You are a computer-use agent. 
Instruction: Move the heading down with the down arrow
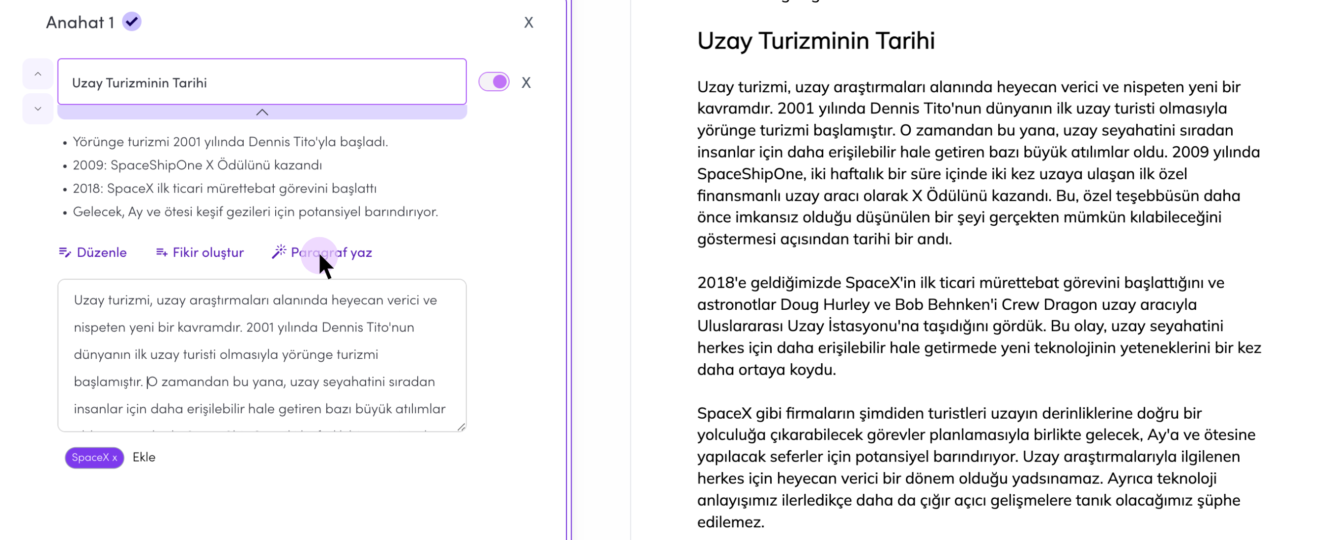point(38,108)
